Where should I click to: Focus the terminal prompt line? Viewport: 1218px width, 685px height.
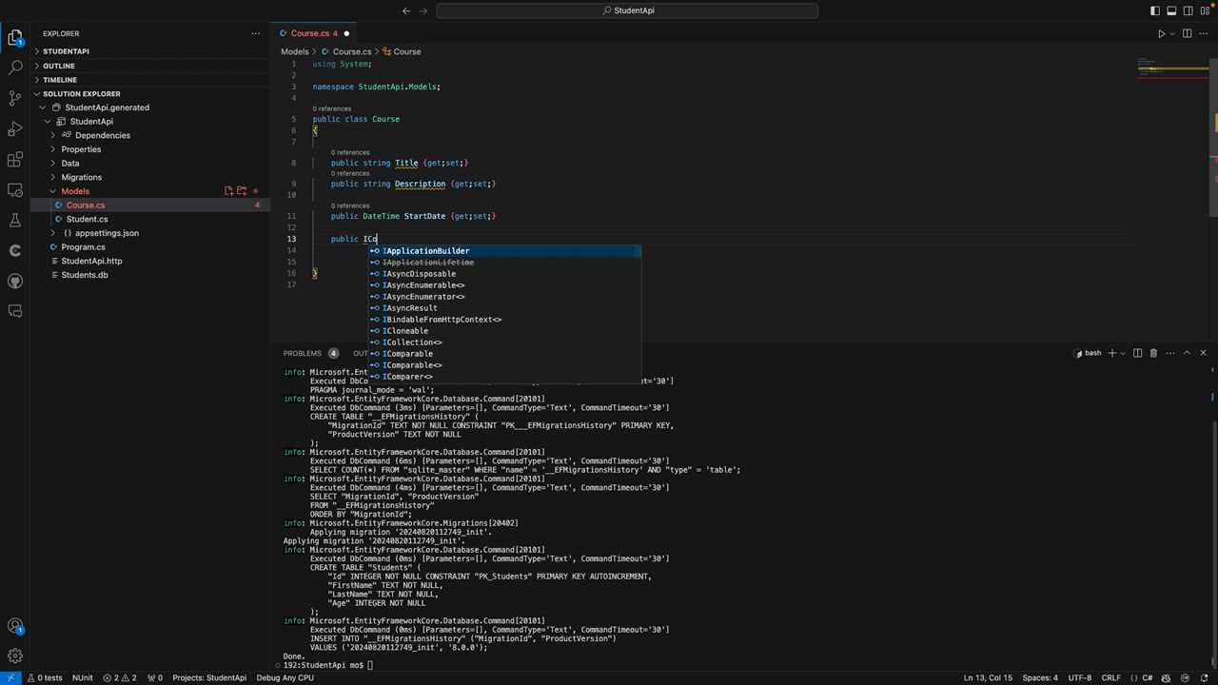click(x=328, y=665)
